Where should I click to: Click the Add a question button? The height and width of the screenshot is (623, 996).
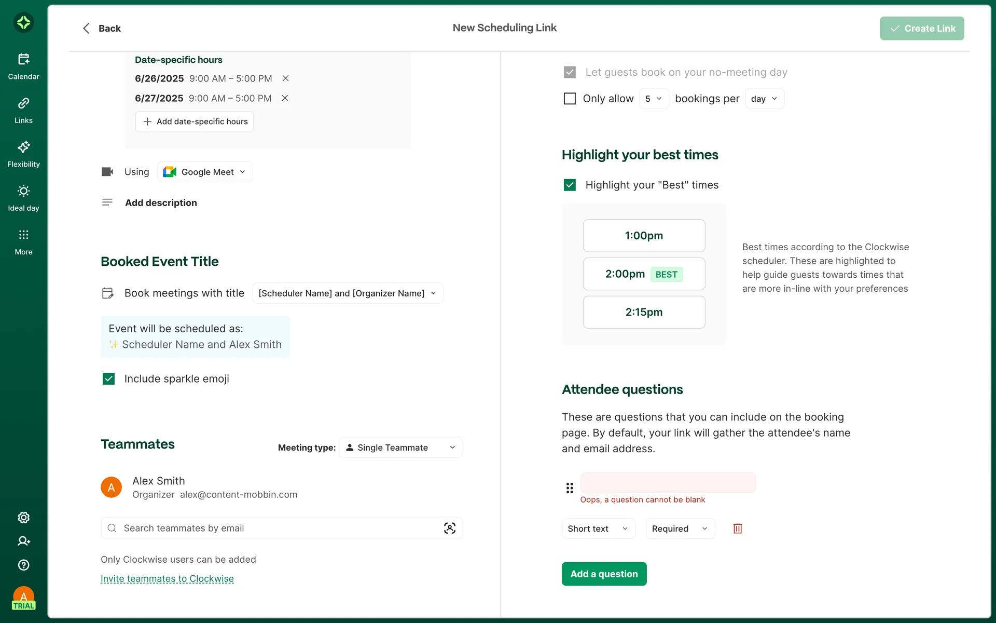point(604,574)
